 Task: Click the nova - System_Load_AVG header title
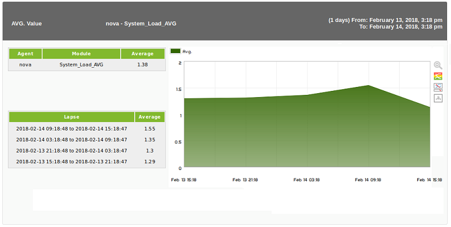[141, 24]
